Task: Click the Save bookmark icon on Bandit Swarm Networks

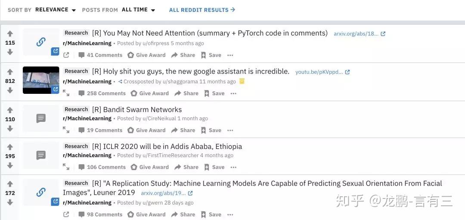Action: [x=203, y=130]
